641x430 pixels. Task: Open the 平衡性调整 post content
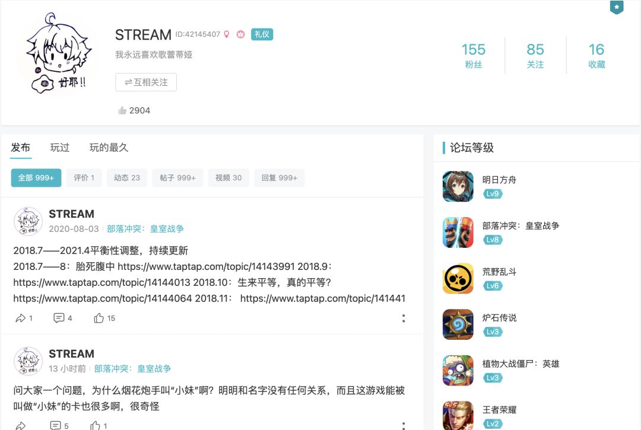(x=210, y=275)
